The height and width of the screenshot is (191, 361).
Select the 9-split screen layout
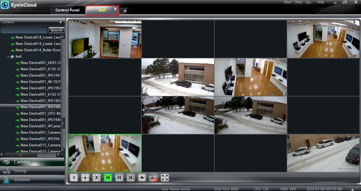pos(96,178)
